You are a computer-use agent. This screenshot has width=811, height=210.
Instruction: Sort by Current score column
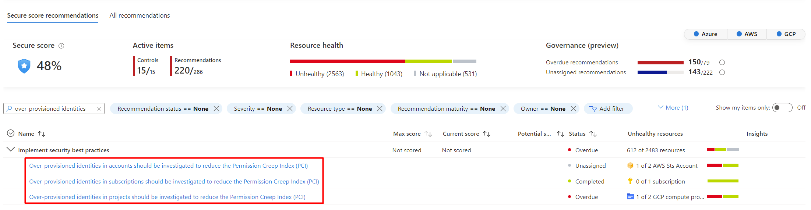tap(487, 134)
